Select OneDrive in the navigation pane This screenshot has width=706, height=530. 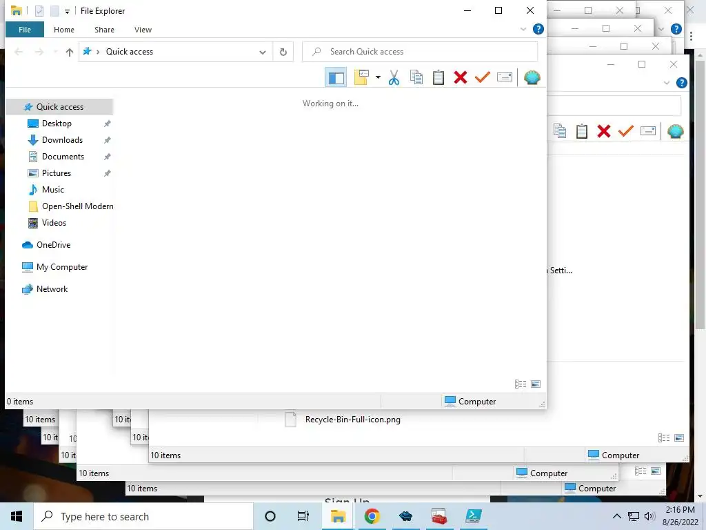coord(53,245)
